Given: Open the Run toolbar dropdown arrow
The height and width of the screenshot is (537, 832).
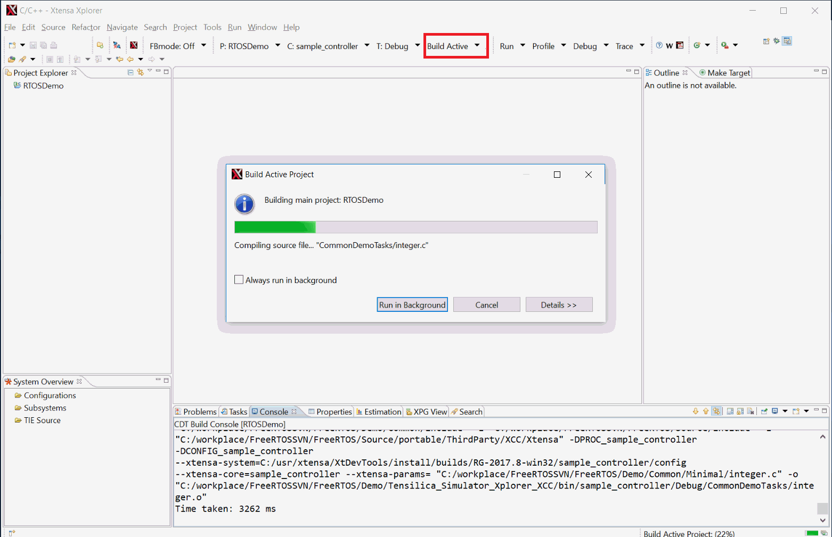Looking at the screenshot, I should [523, 46].
